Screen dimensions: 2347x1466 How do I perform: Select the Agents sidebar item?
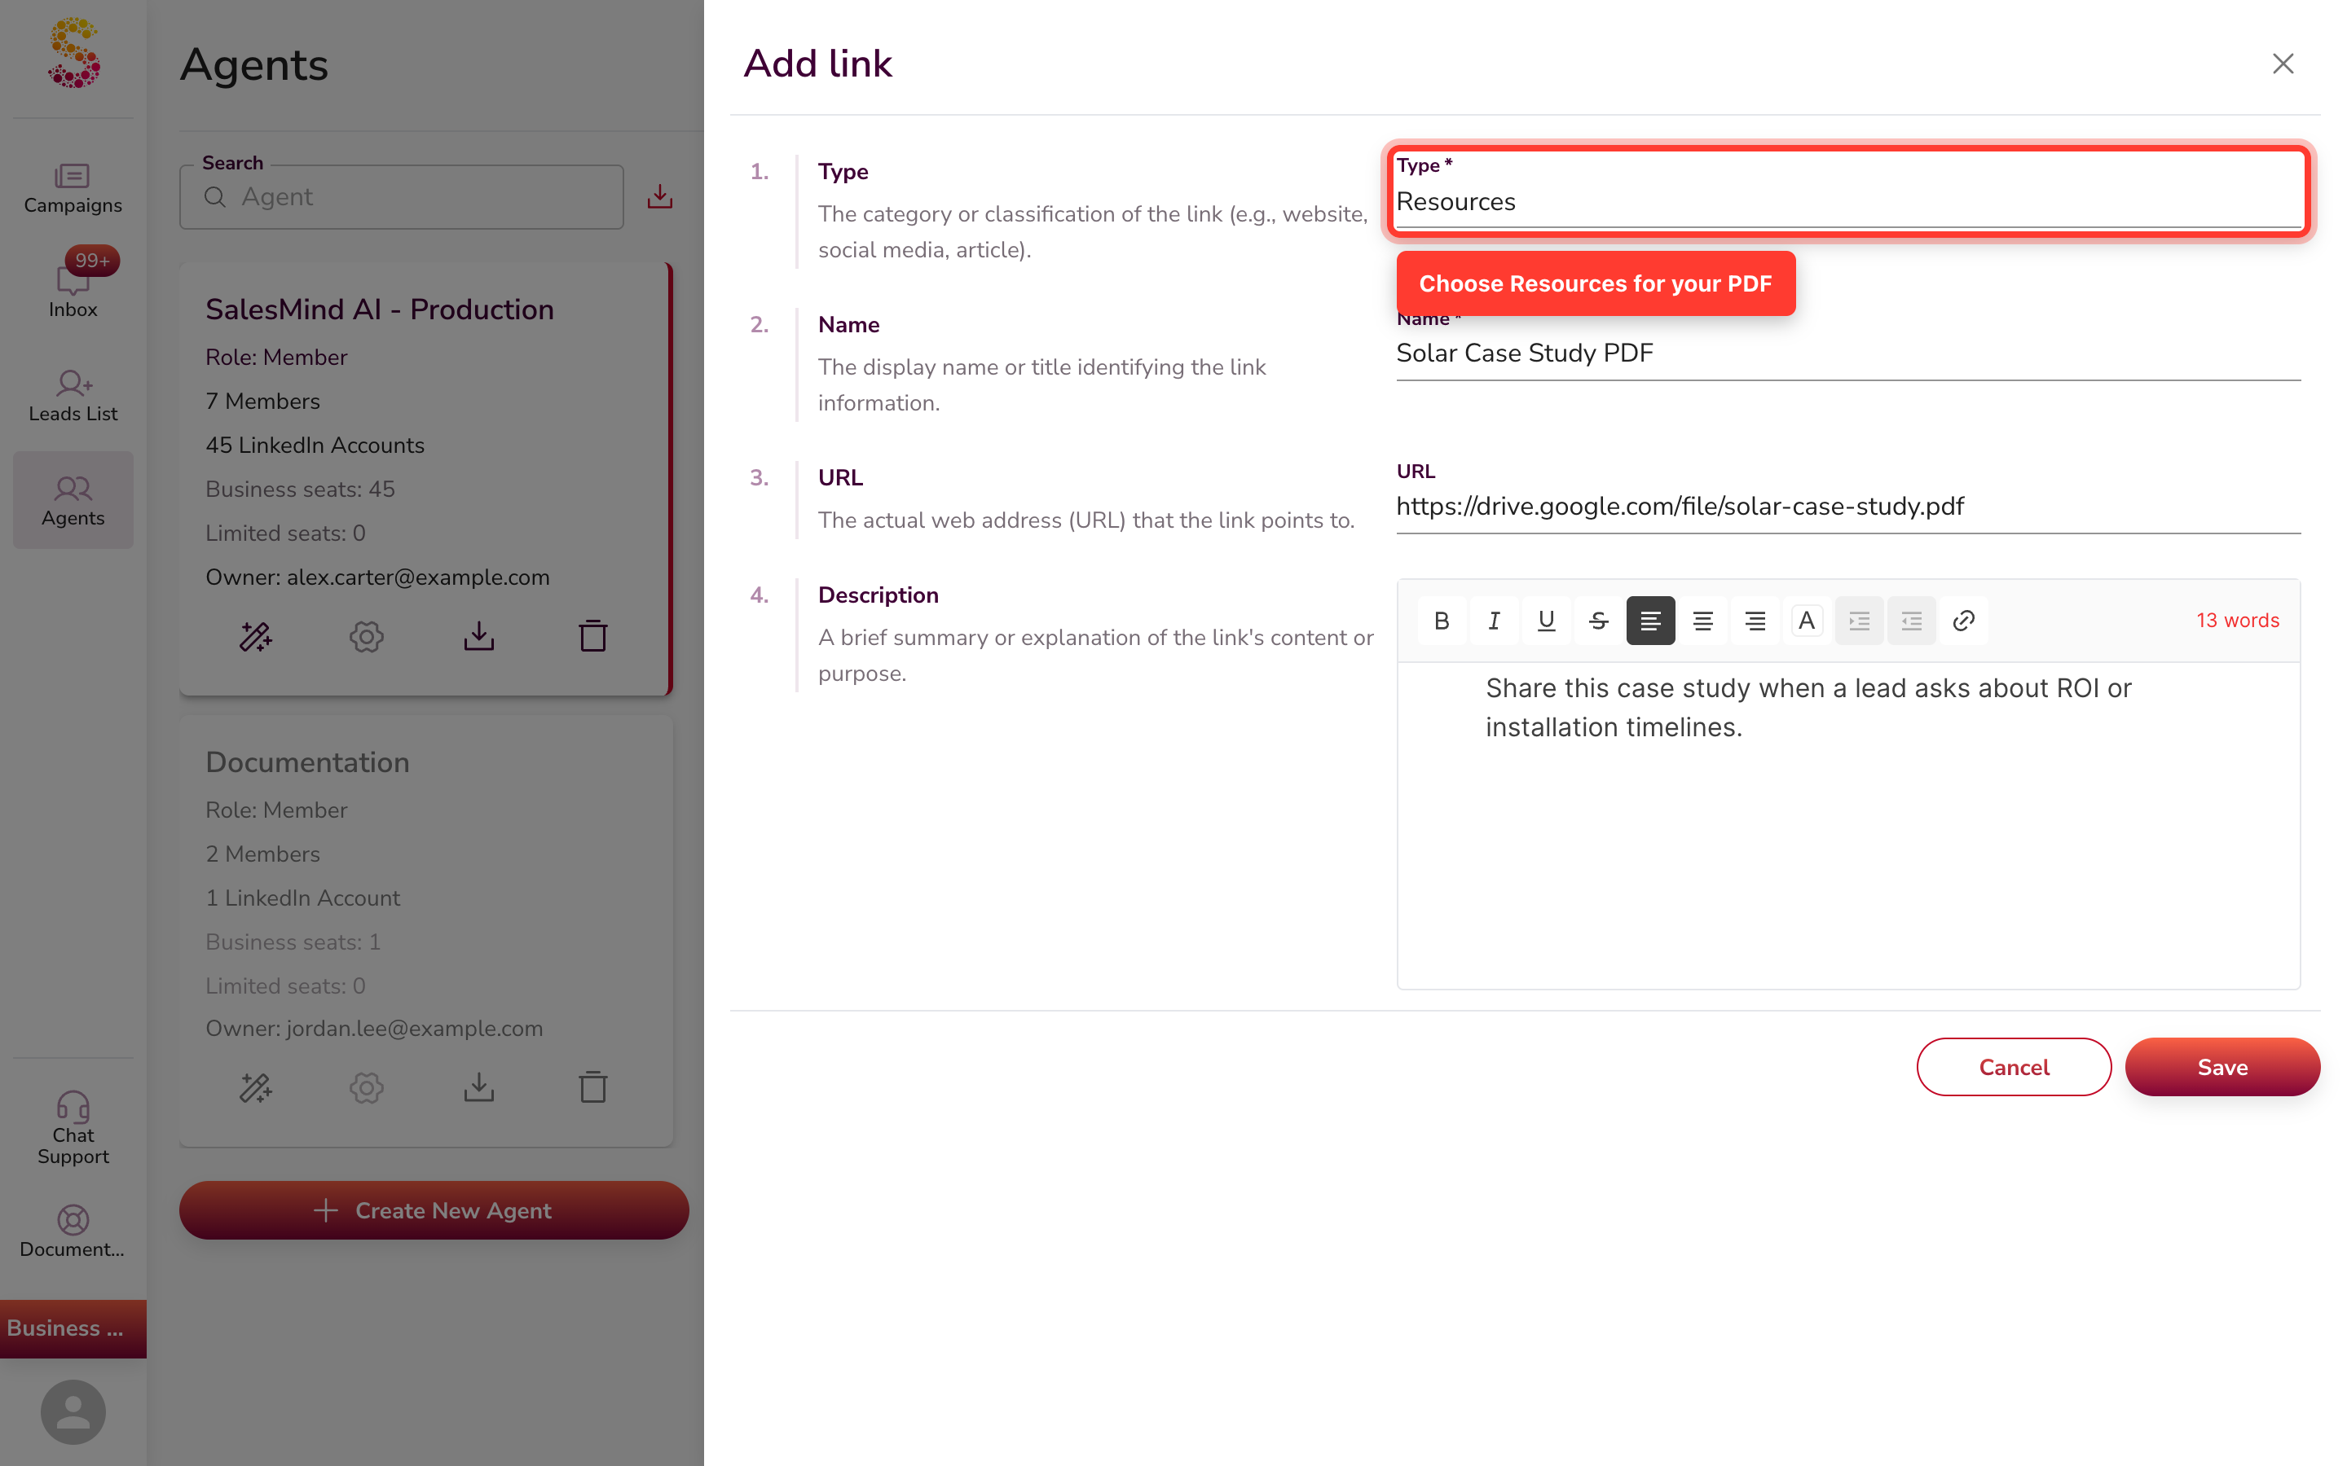tap(73, 500)
